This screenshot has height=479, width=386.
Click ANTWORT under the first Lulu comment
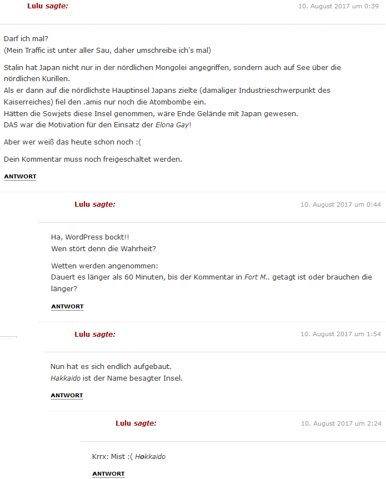click(x=20, y=177)
